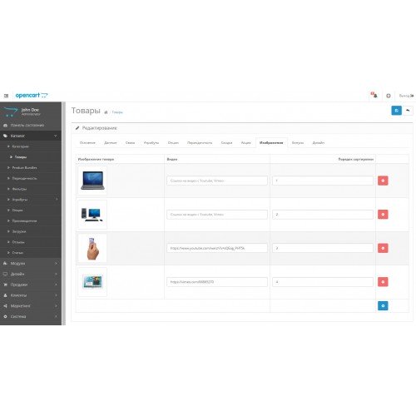416x416 pixels.
Task: Switch to the Данные tab
Action: coord(111,142)
